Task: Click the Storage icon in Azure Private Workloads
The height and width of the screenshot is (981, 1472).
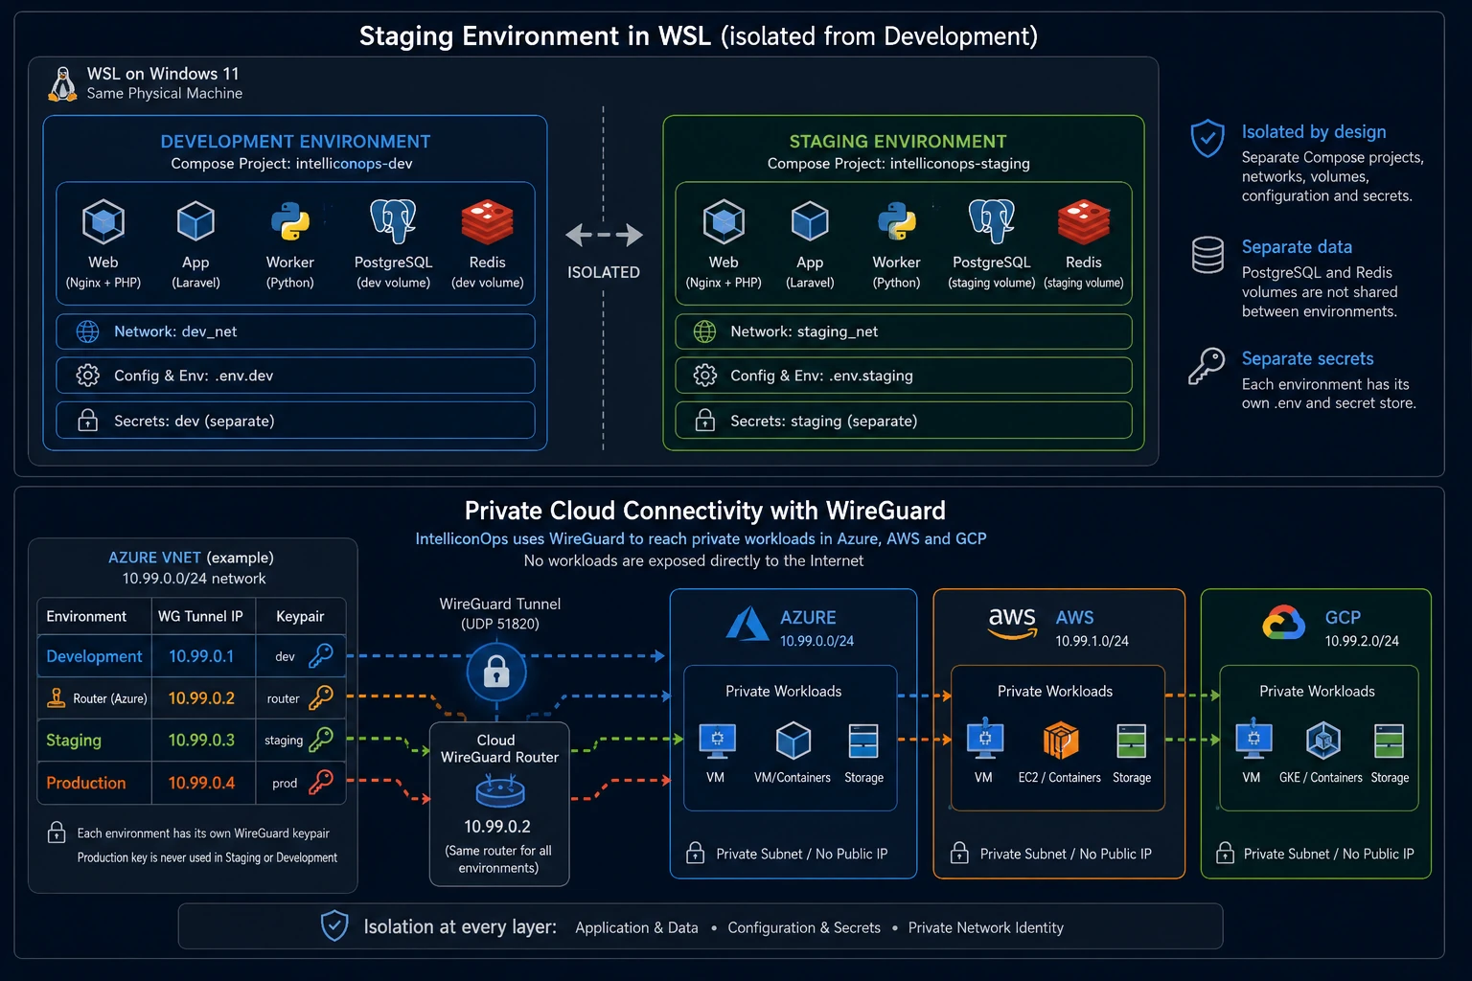Action: click(x=863, y=741)
